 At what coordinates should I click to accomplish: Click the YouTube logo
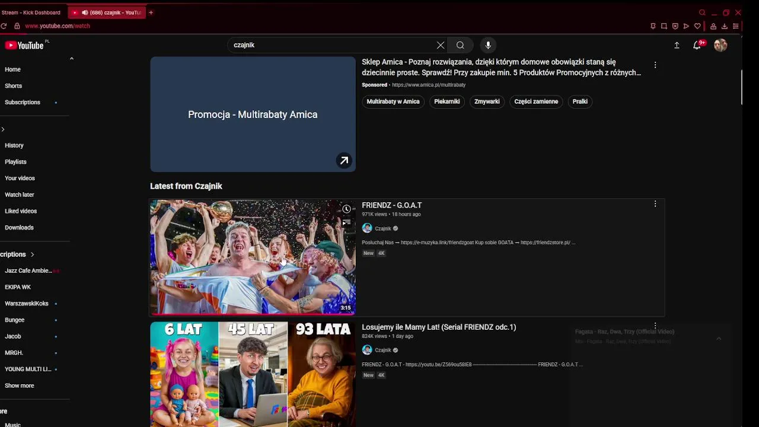24,46
